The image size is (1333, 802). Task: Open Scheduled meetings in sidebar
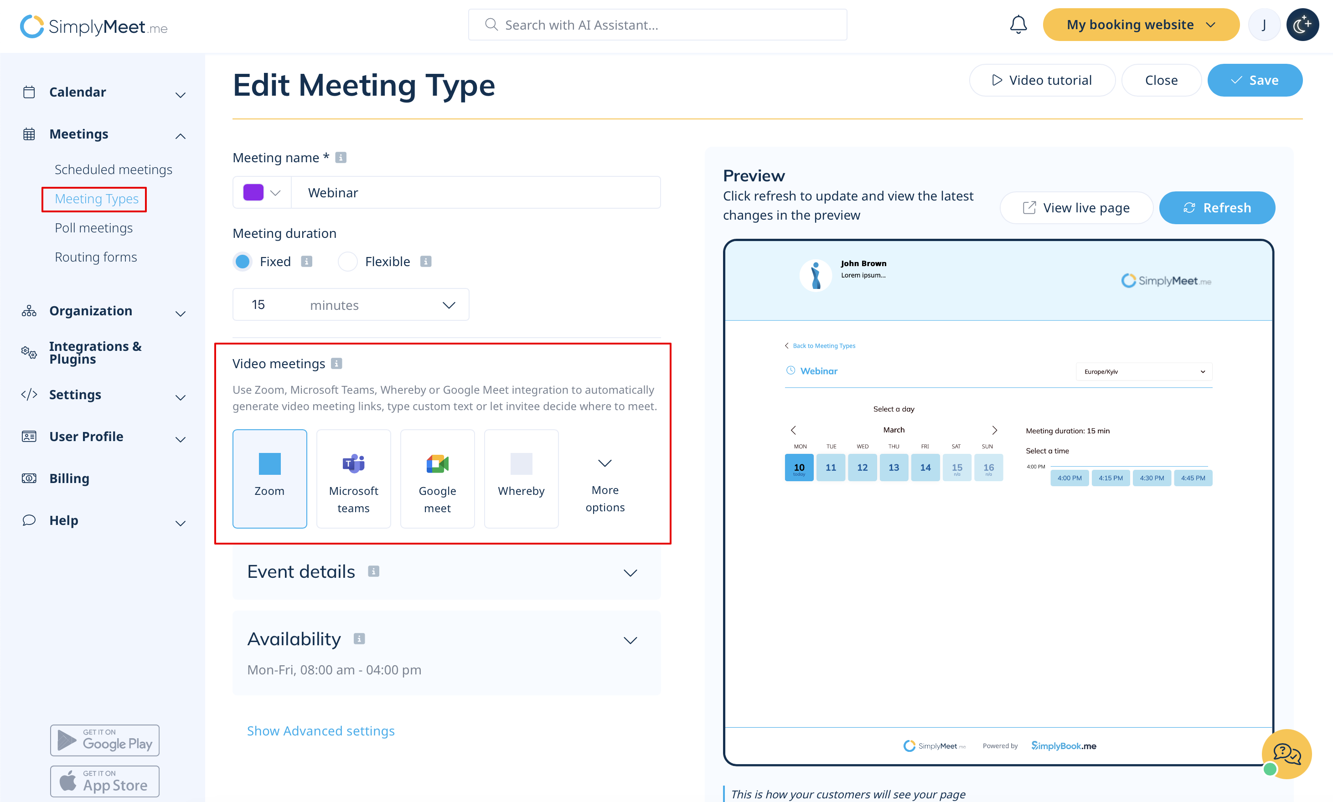[x=113, y=169]
